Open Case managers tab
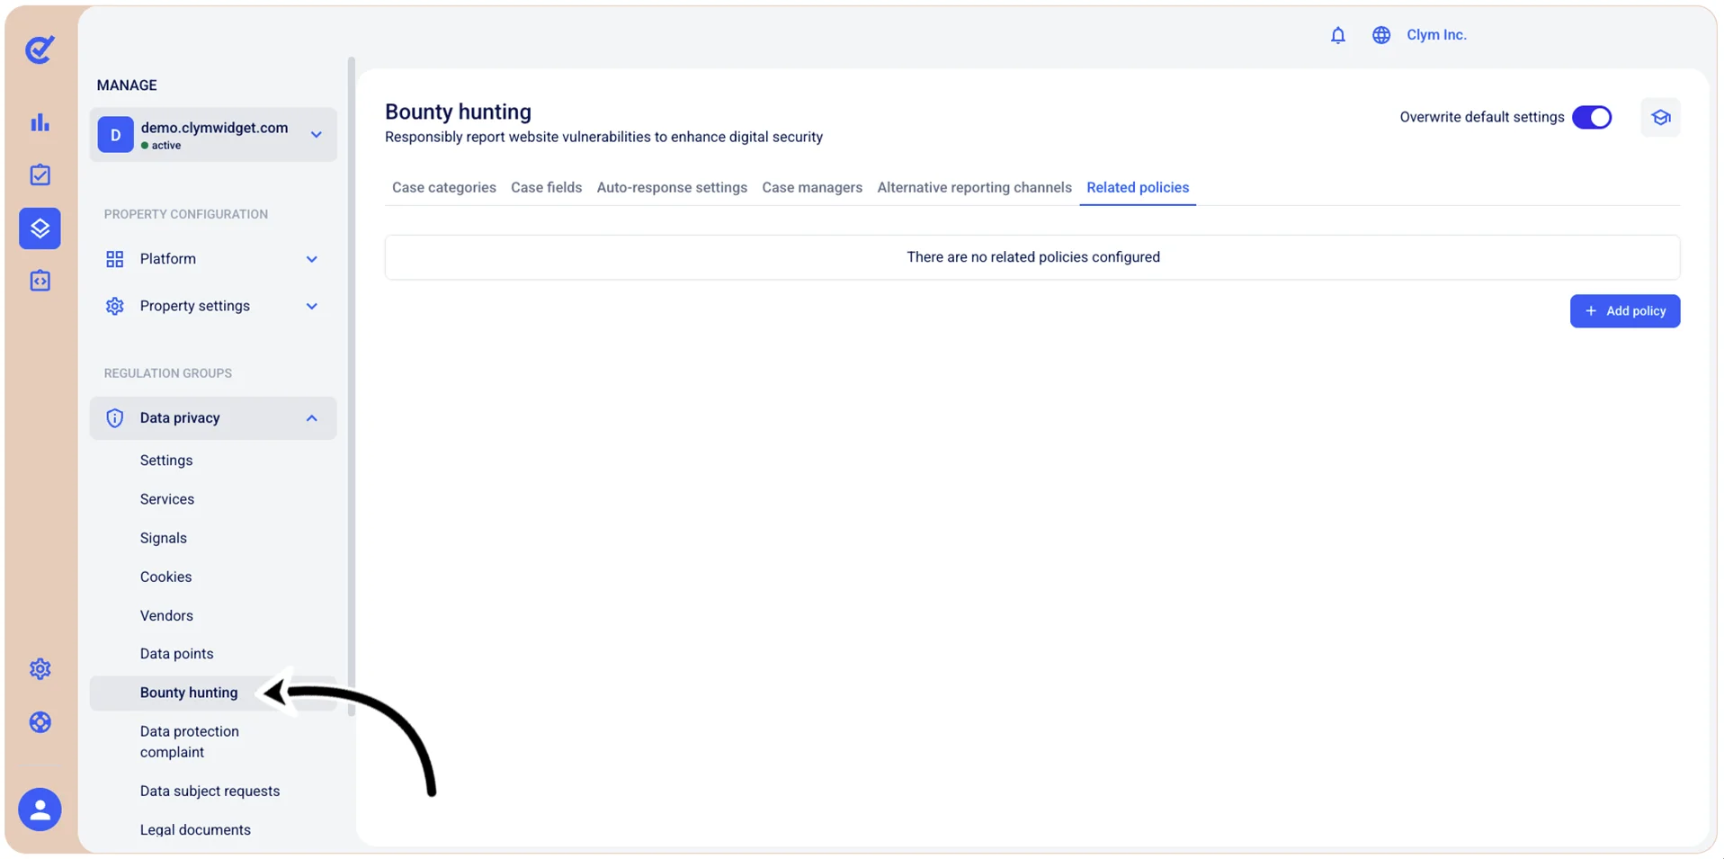 (812, 187)
